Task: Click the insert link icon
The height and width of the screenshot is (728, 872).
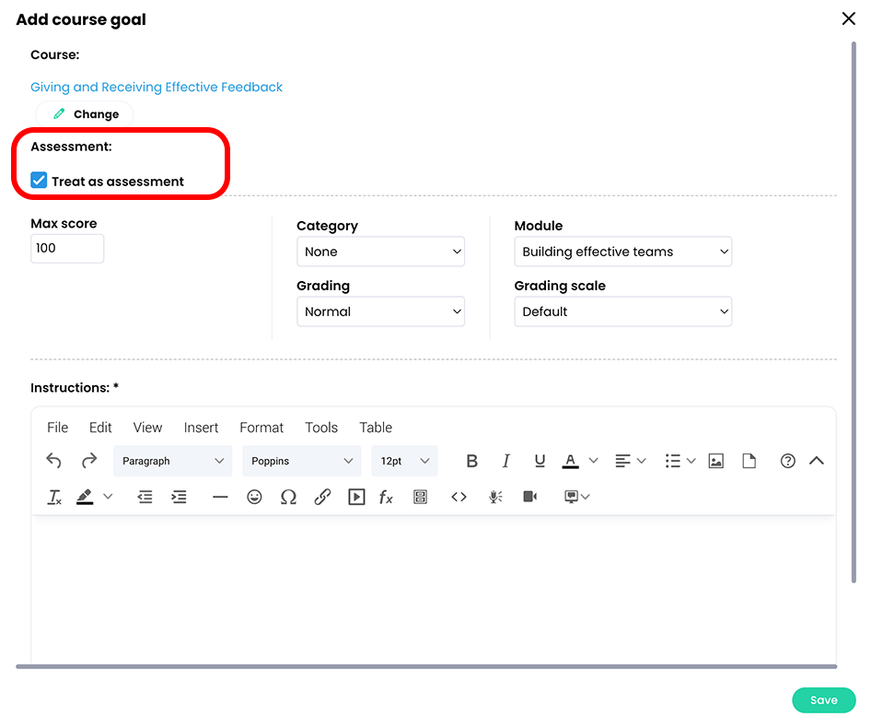Action: (x=322, y=497)
